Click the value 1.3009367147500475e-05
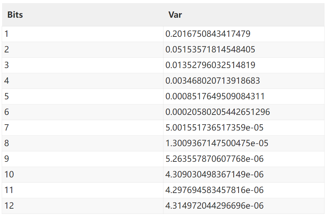 click(x=217, y=143)
